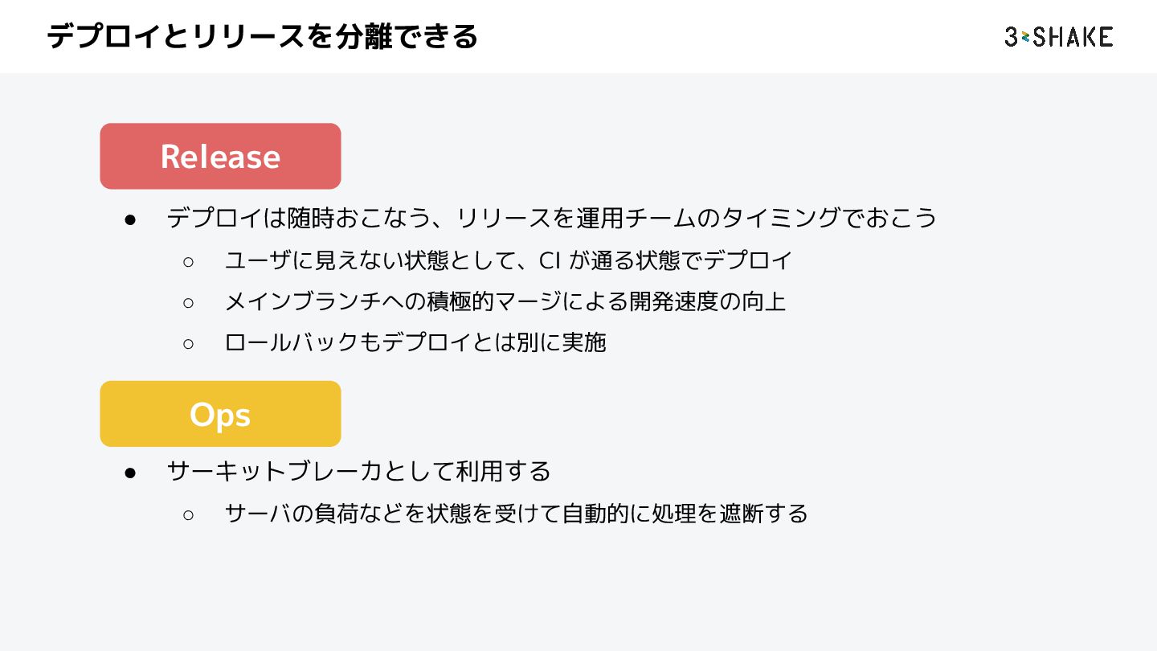Viewport: 1157px width, 651px height.
Task: Click the 3-SHAKE logo
Action: pyautogui.click(x=1058, y=37)
